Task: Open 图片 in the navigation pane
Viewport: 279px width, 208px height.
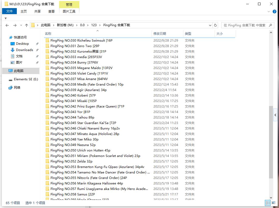Action: [x=19, y=62]
